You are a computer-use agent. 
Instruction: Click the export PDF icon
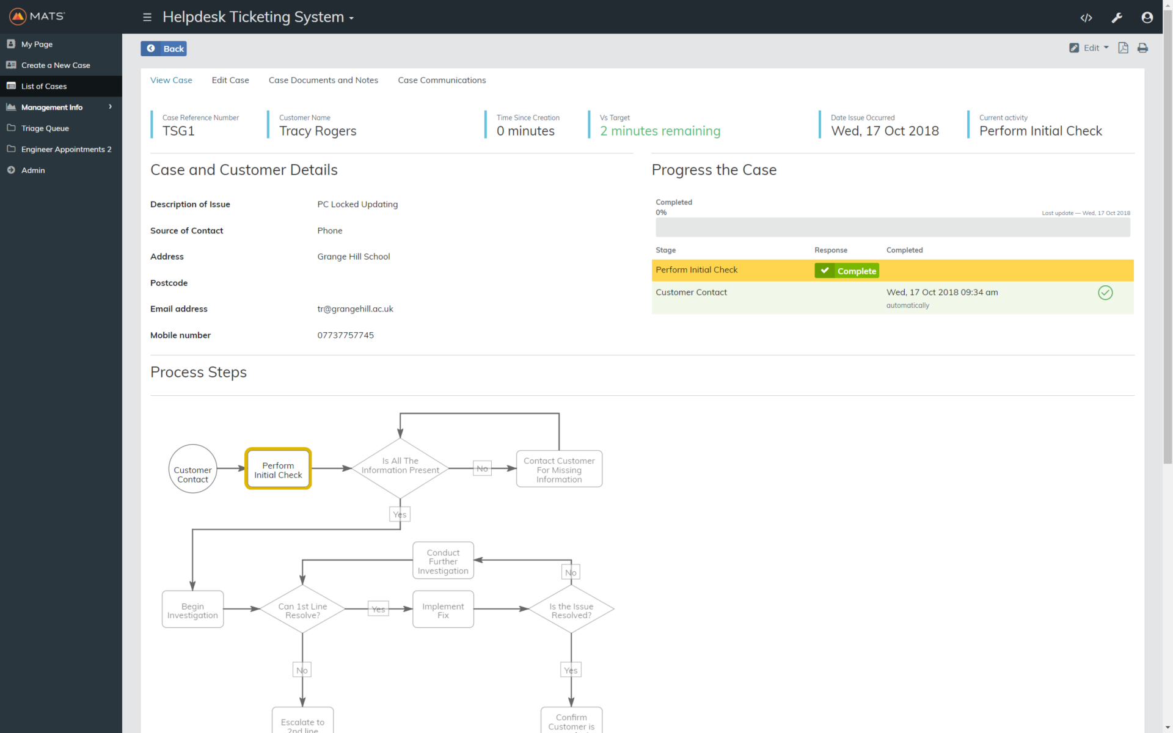click(x=1123, y=48)
